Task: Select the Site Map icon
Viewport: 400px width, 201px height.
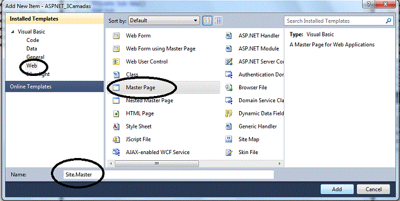Action: tap(229, 140)
